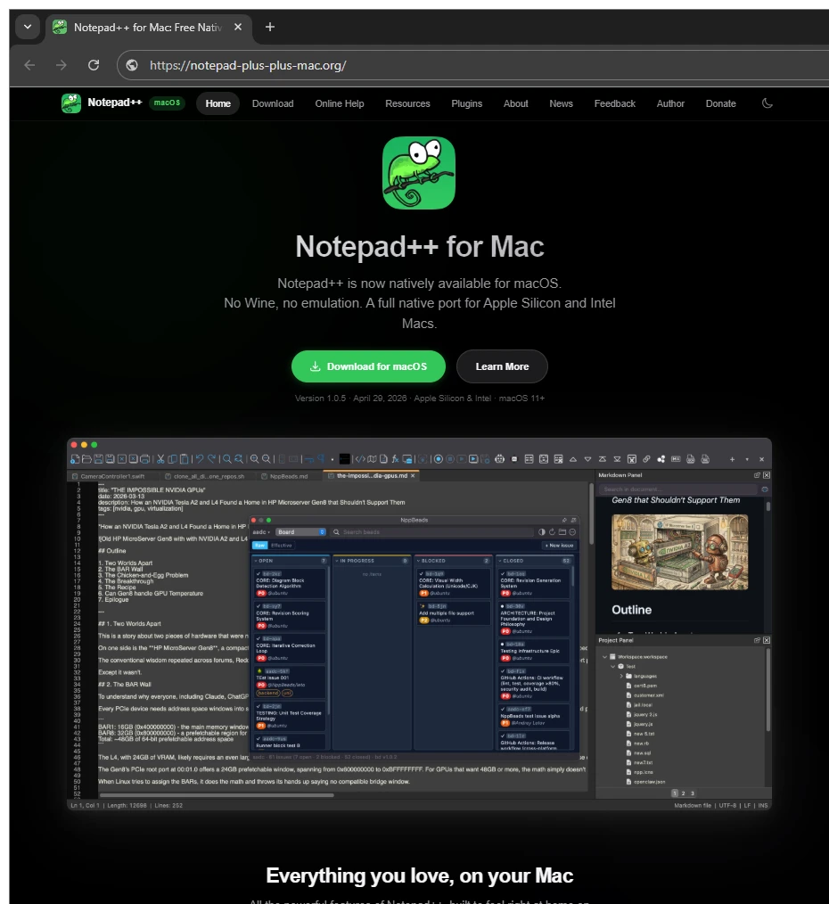Click the browser address bar URL
The width and height of the screenshot is (829, 904).
[x=248, y=65]
